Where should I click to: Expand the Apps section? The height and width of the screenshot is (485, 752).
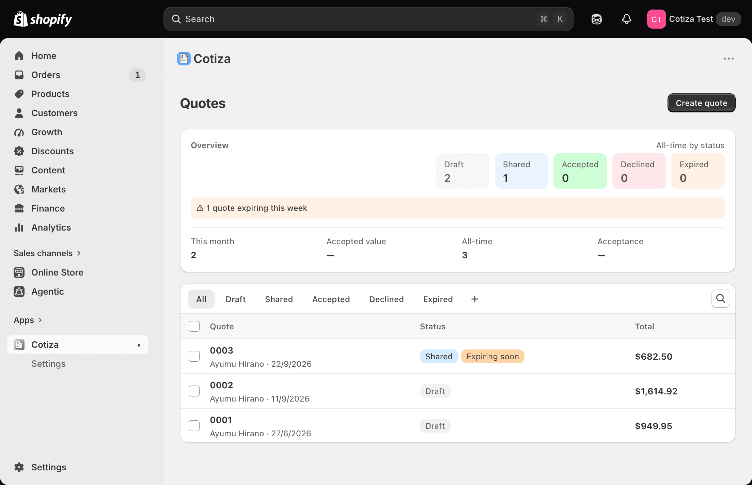pyautogui.click(x=28, y=320)
